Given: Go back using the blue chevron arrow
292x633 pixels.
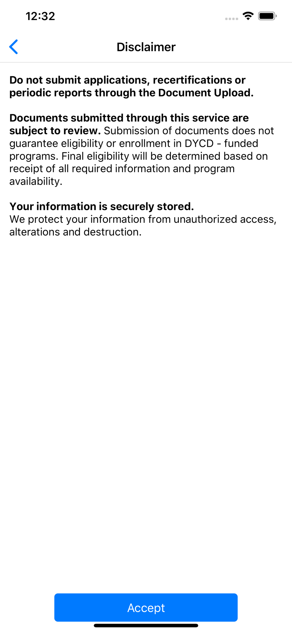Looking at the screenshot, I should 14,47.
